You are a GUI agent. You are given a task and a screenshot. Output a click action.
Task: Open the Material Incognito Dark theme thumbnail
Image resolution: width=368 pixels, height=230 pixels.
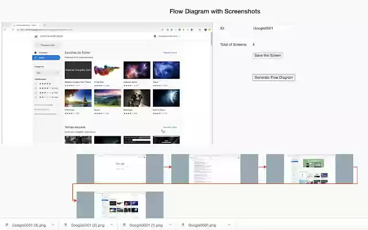click(78, 70)
